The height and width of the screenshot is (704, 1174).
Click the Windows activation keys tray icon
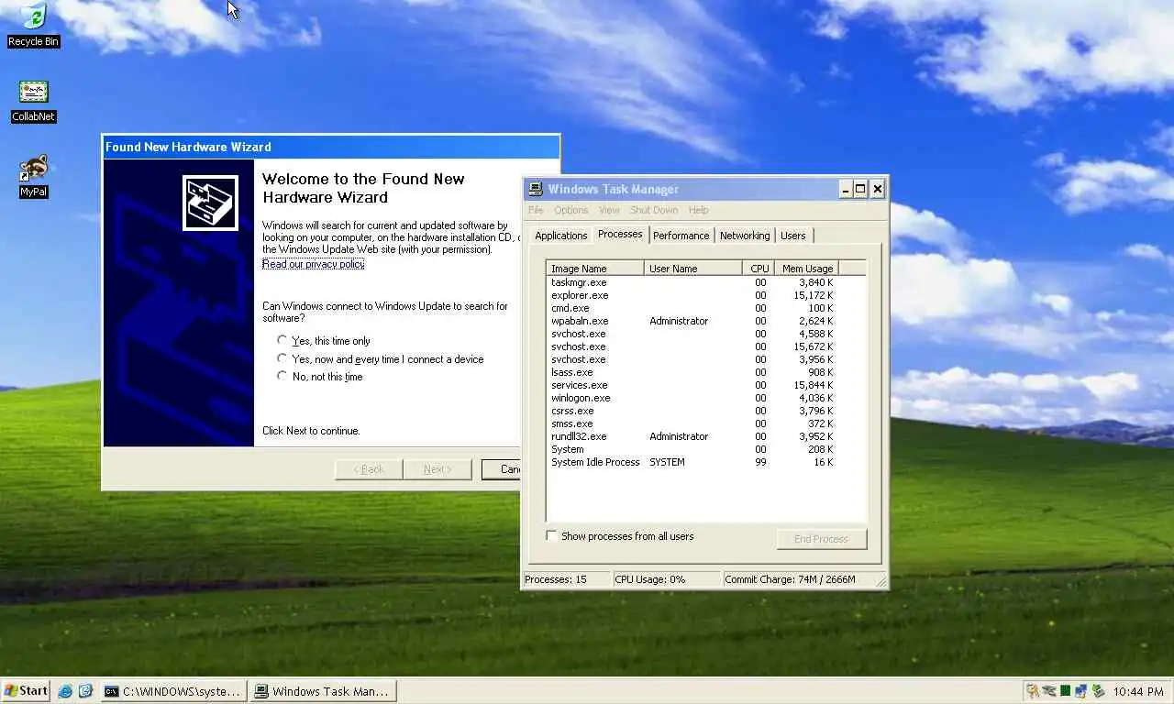(1033, 691)
